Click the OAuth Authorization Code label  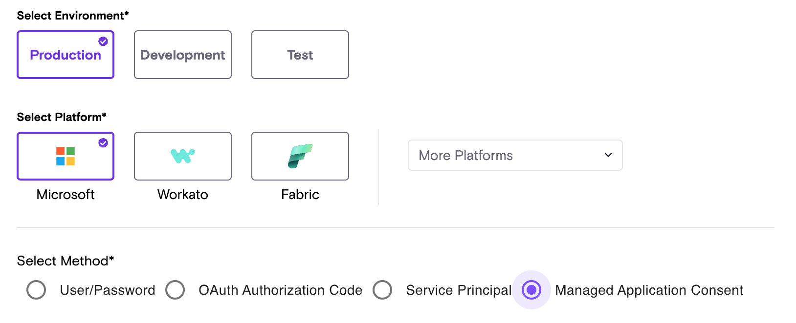click(x=280, y=290)
